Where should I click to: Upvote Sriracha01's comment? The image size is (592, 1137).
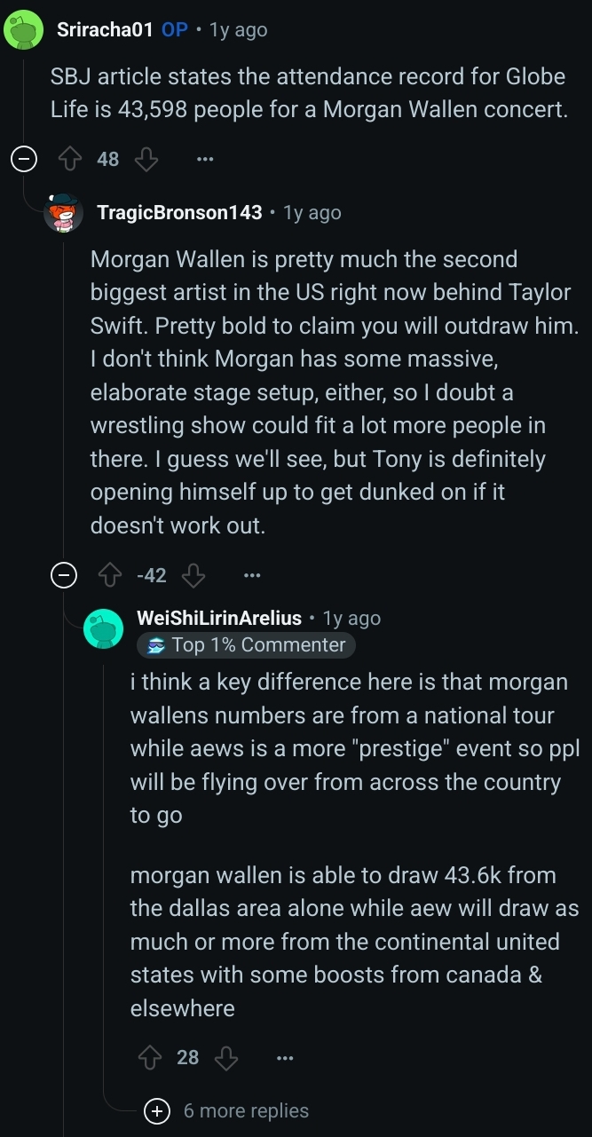click(x=69, y=160)
